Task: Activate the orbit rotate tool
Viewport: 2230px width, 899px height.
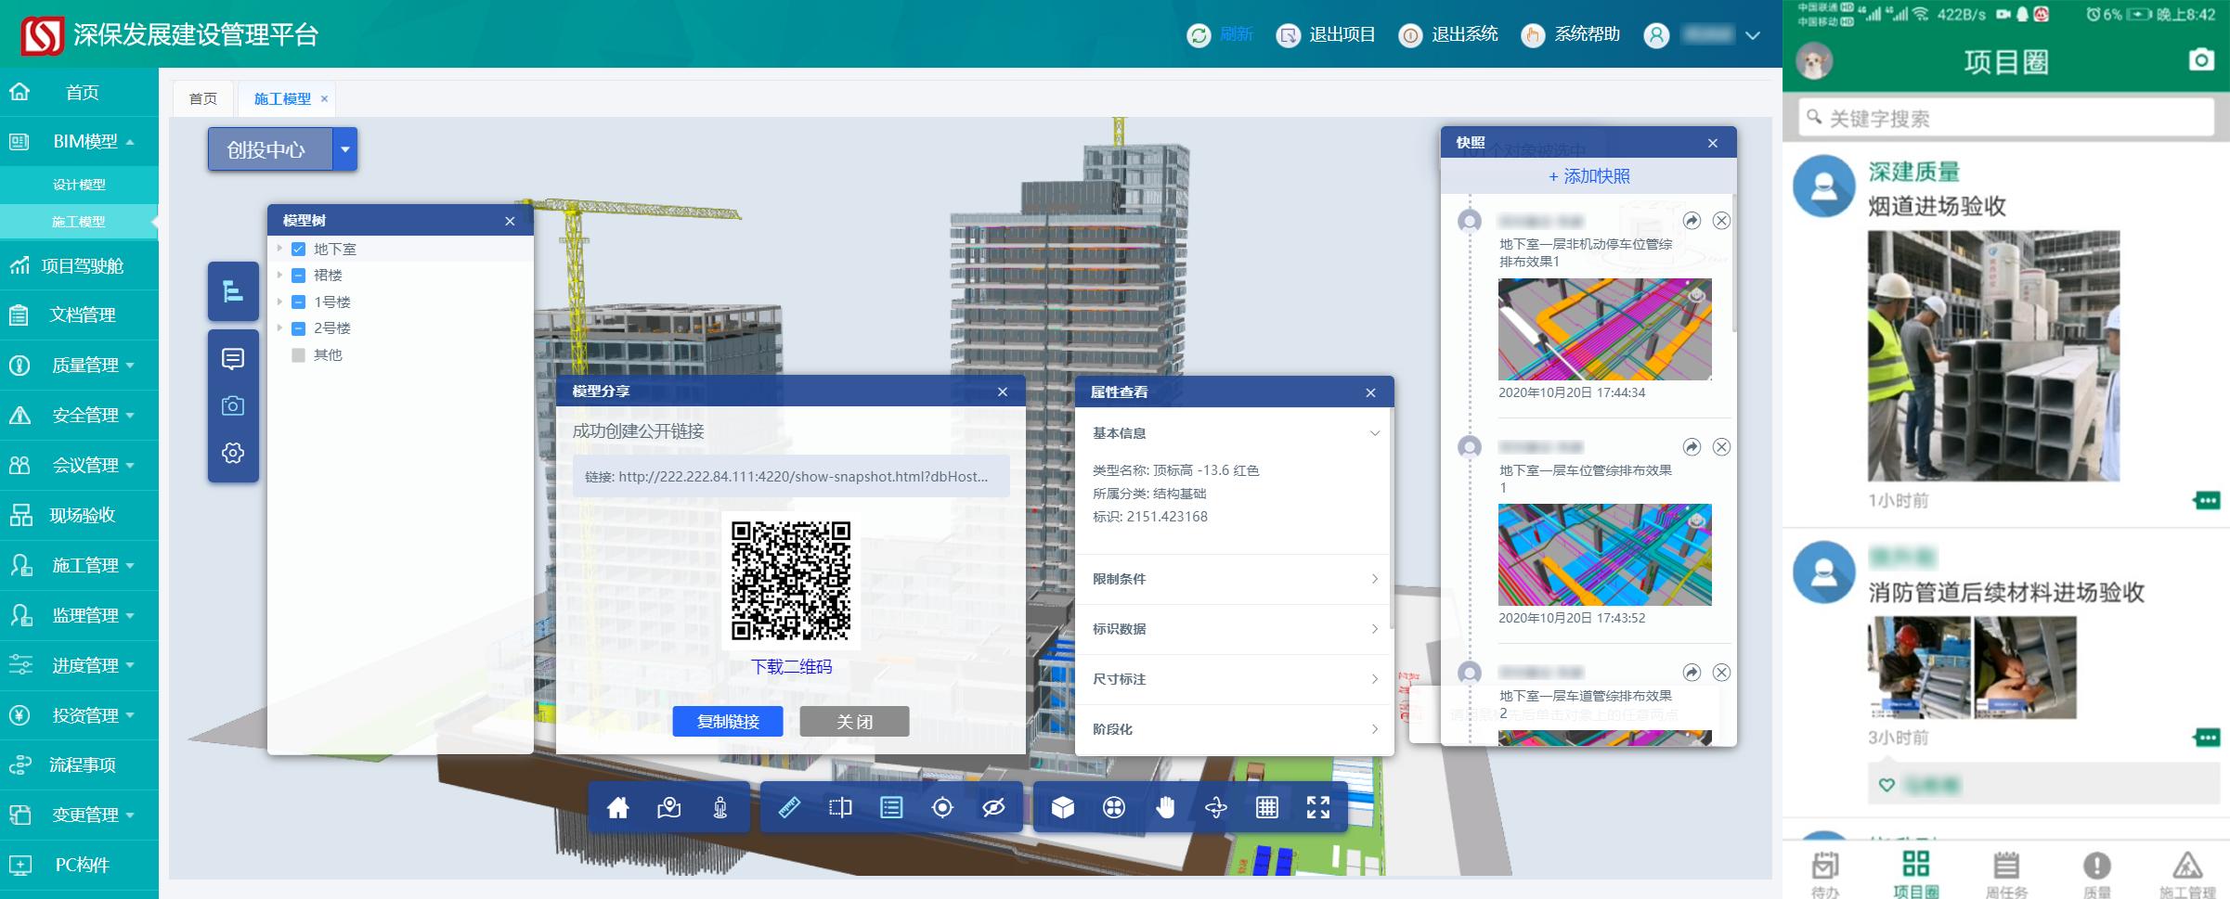Action: pyautogui.click(x=1216, y=807)
